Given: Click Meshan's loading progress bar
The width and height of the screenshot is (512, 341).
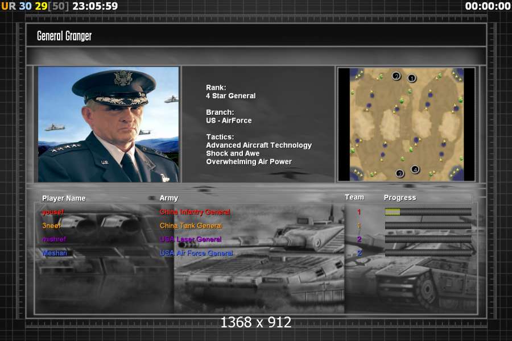Looking at the screenshot, I should (428, 253).
